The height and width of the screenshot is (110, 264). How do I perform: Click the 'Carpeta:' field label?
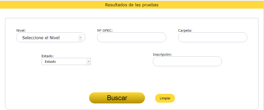pos(185,30)
